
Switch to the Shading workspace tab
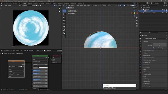[55, 3]
